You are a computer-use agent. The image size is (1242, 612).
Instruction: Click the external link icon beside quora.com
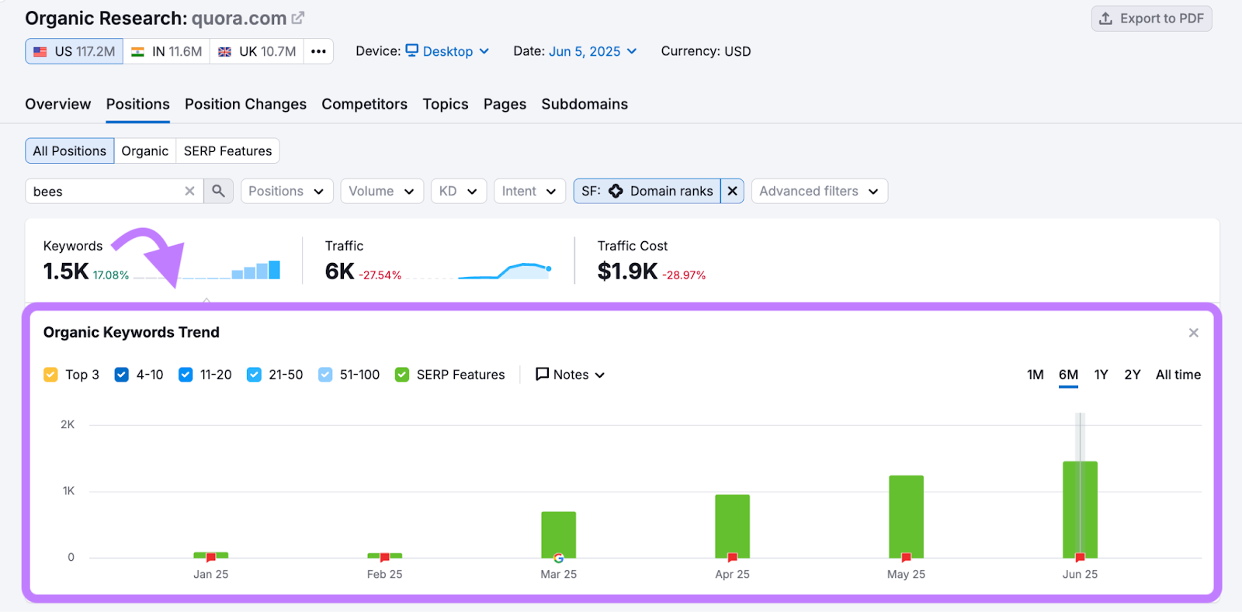click(298, 18)
